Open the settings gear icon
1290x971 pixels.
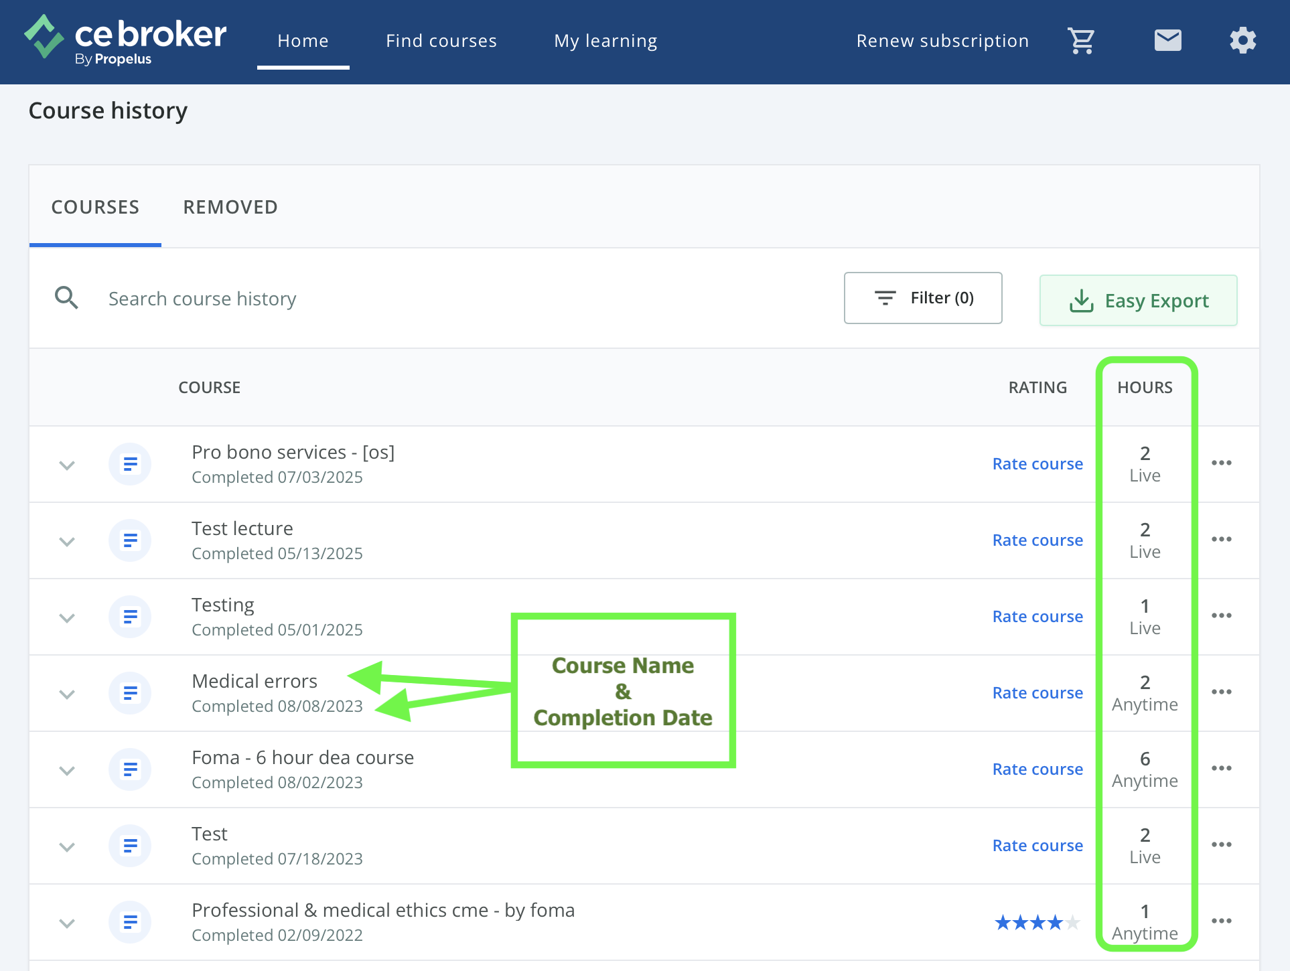(1242, 41)
